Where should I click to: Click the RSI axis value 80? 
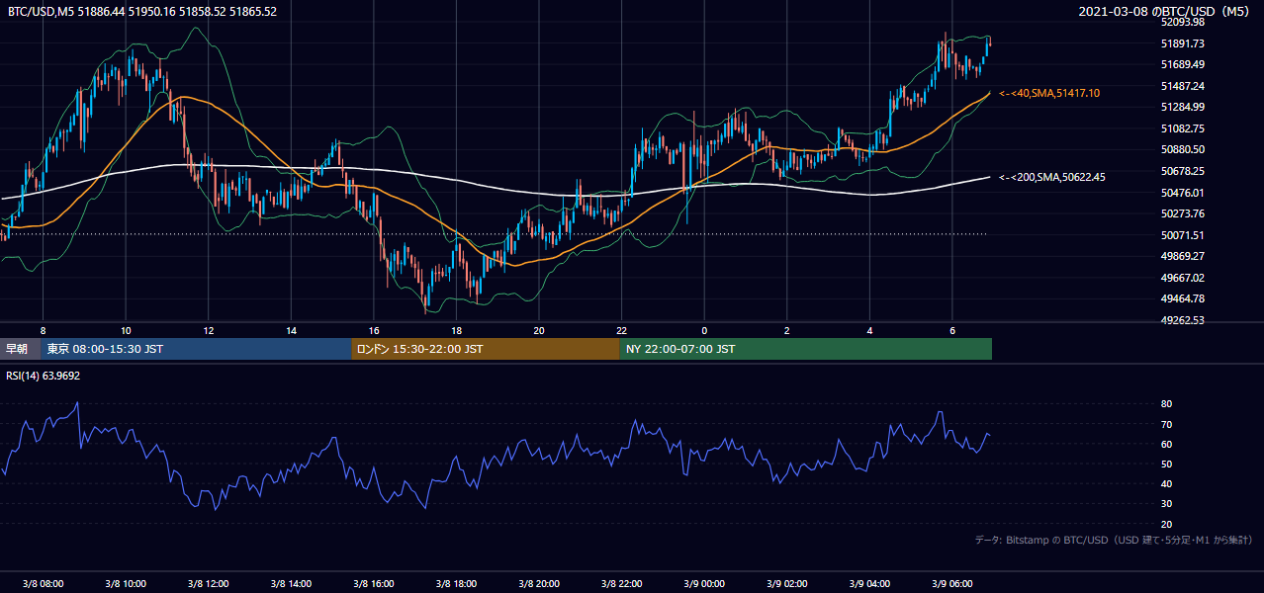pyautogui.click(x=1167, y=404)
